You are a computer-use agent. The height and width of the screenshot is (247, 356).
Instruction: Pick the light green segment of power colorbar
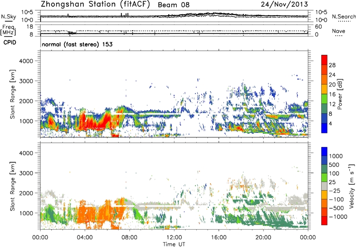324,99
